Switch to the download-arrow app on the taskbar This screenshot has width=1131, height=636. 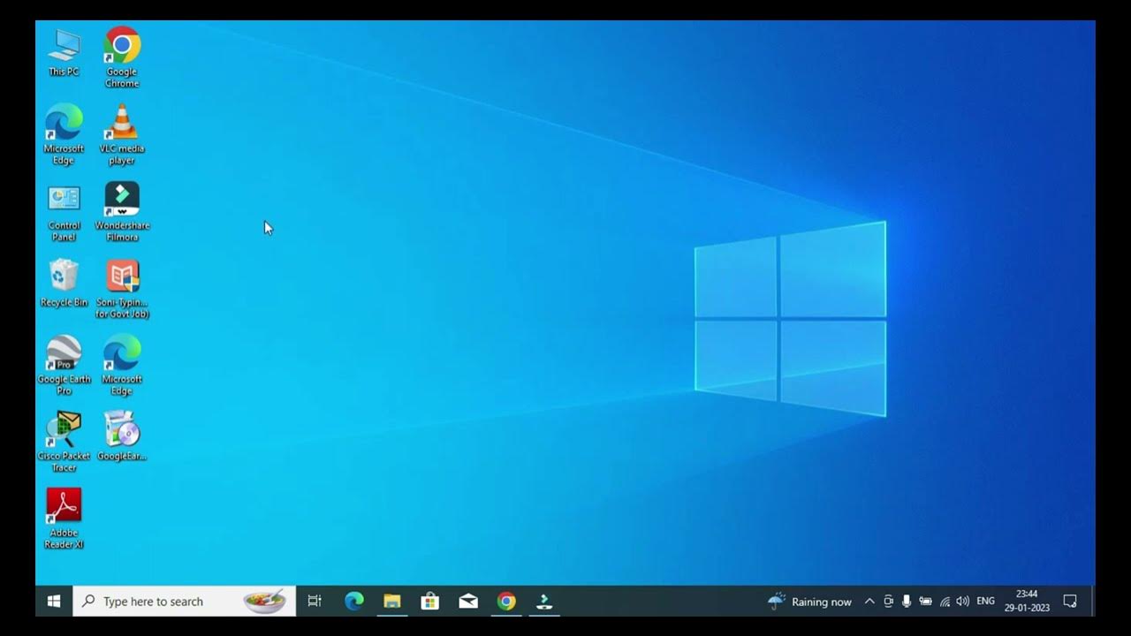click(x=544, y=602)
